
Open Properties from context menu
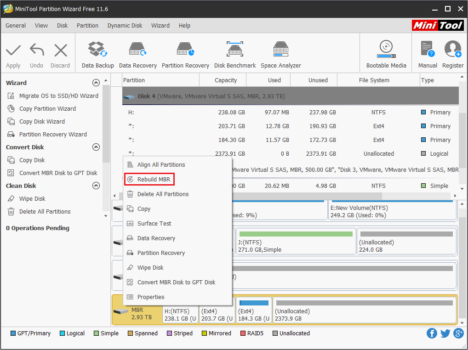[x=177, y=297]
